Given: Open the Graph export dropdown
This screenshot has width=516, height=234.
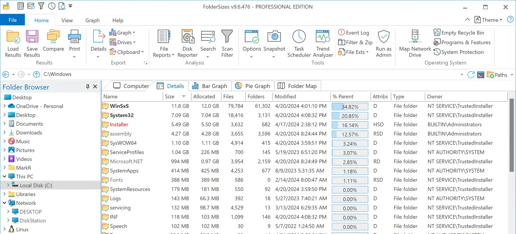Looking at the screenshot, I should click(122, 33).
